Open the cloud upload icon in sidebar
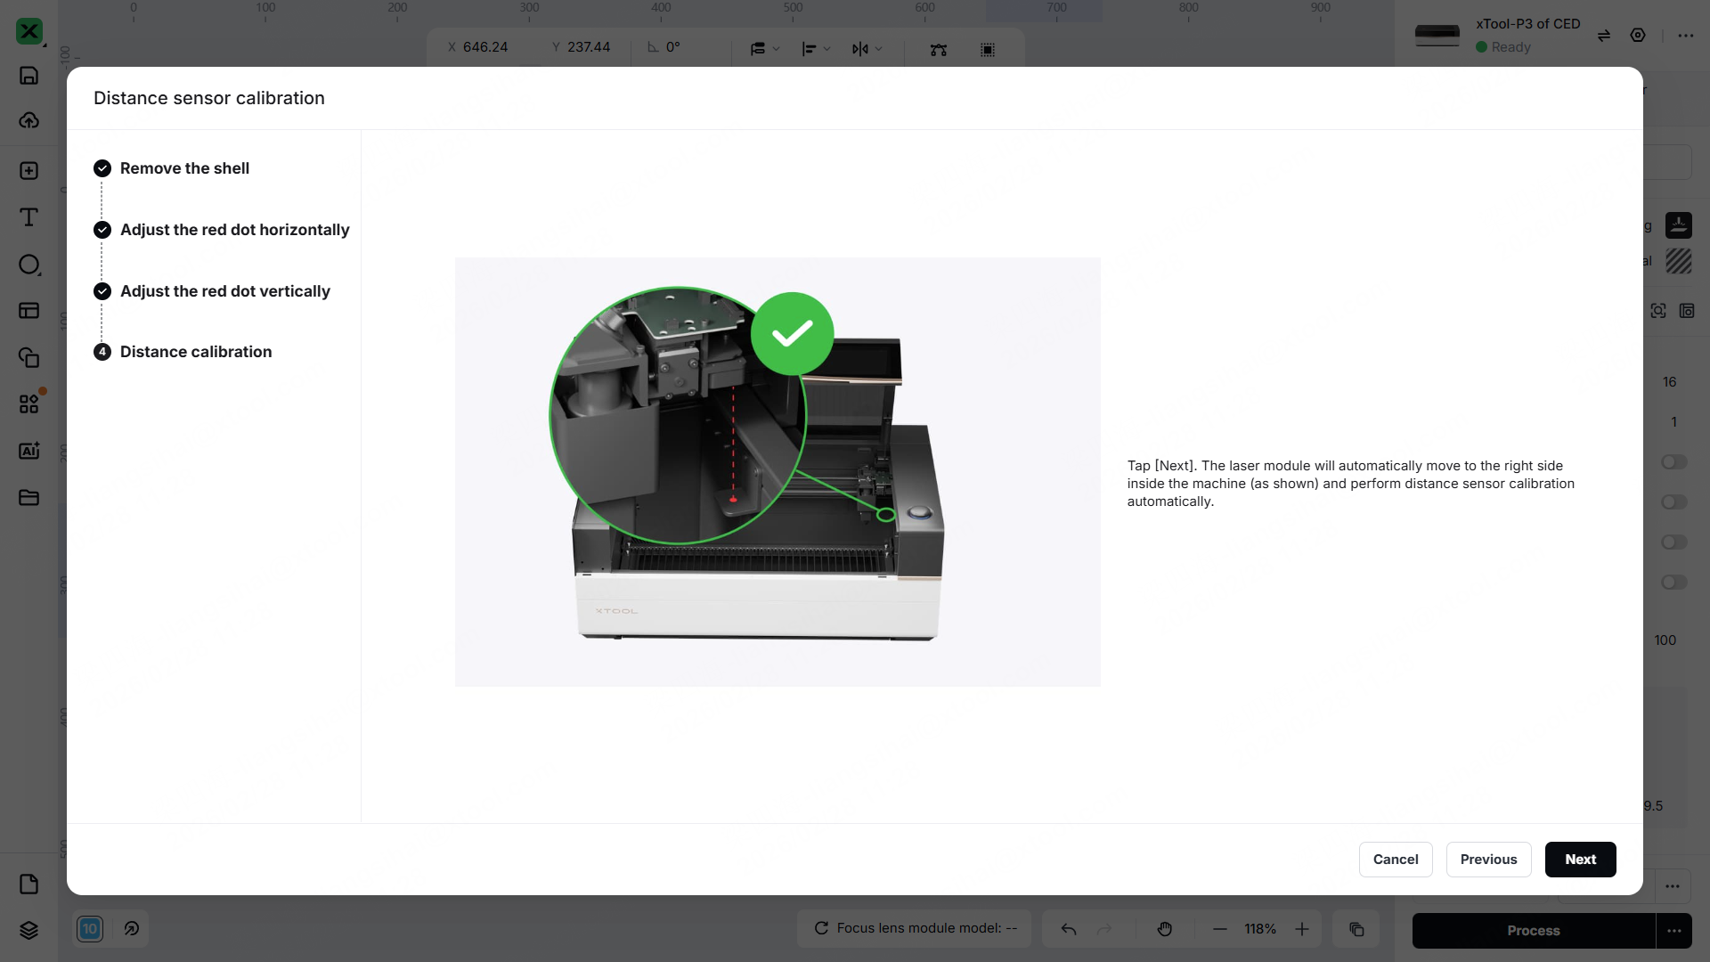Screen dimensions: 1710x962 tap(29, 120)
